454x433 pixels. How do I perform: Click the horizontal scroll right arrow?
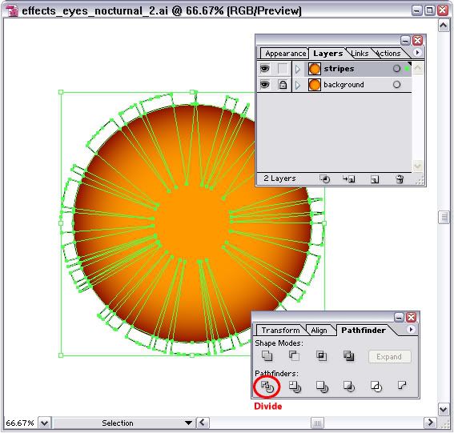[x=430, y=423]
